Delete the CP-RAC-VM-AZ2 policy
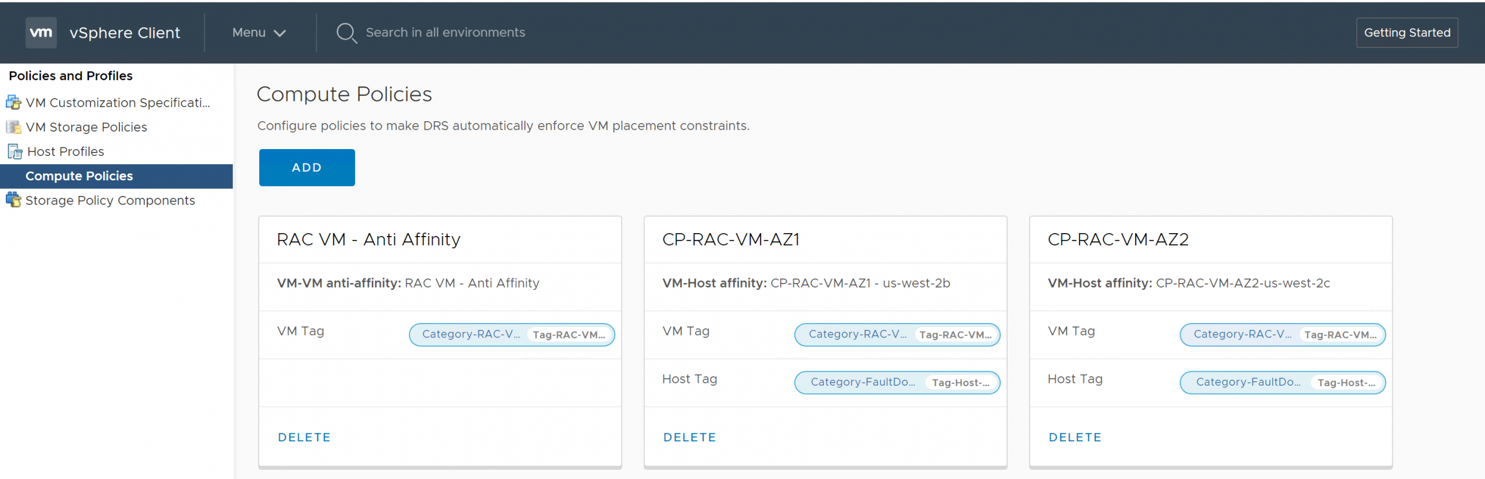 (1075, 437)
